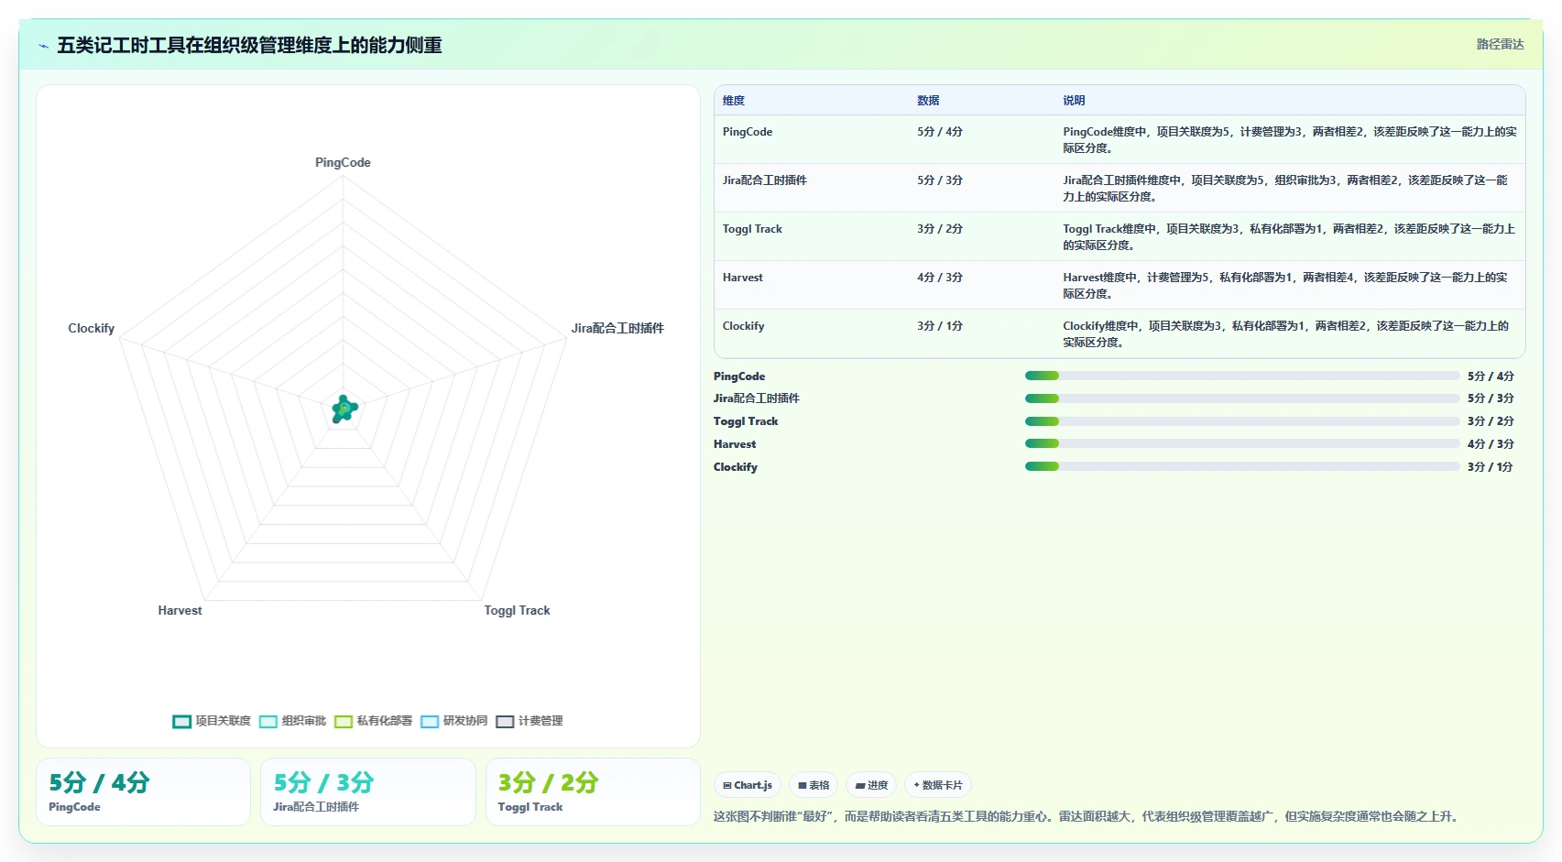
Task: Click the Harvest axis label on the radar chart
Action: [180, 610]
